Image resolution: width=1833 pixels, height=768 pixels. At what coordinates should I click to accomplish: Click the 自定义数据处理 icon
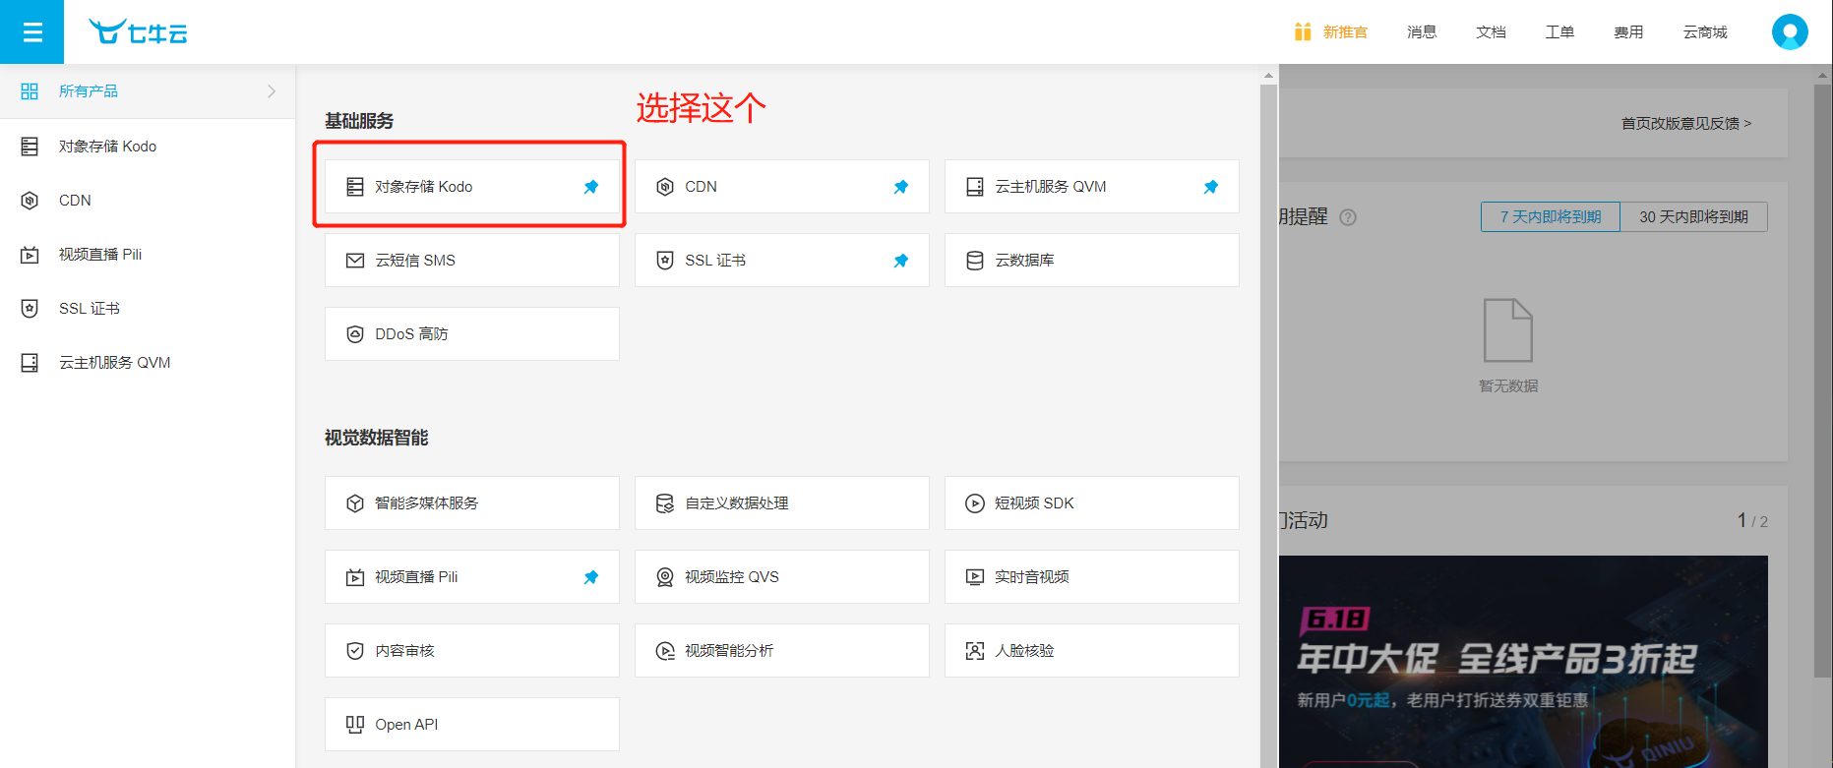point(665,503)
